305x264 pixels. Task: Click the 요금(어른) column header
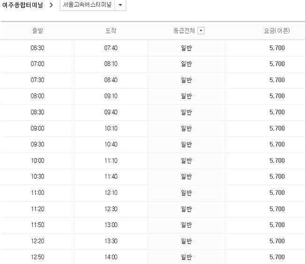[x=277, y=30]
